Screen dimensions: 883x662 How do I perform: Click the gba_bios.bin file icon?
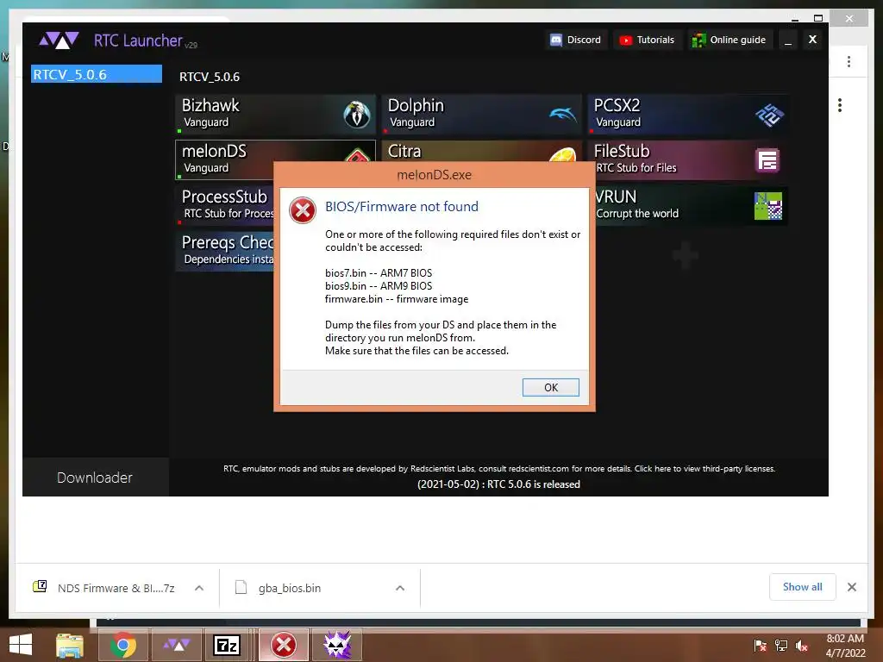point(241,587)
